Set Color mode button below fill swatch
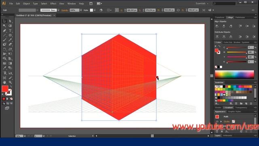Image resolution: width=259 pixels, height=146 pixels. (x=4, y=99)
